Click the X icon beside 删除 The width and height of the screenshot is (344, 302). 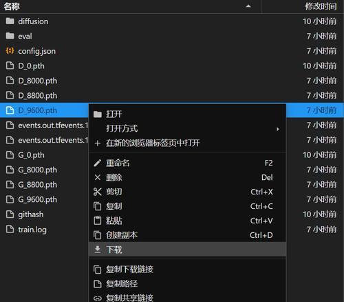[x=98, y=177]
